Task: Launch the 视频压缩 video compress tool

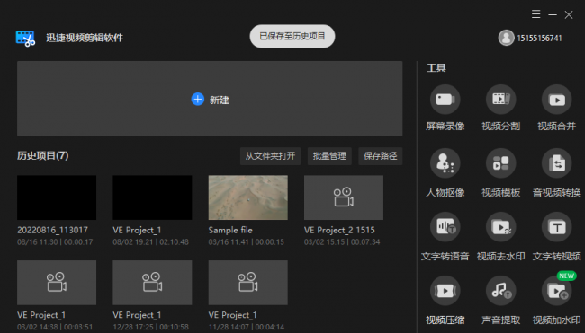Action: click(x=445, y=290)
